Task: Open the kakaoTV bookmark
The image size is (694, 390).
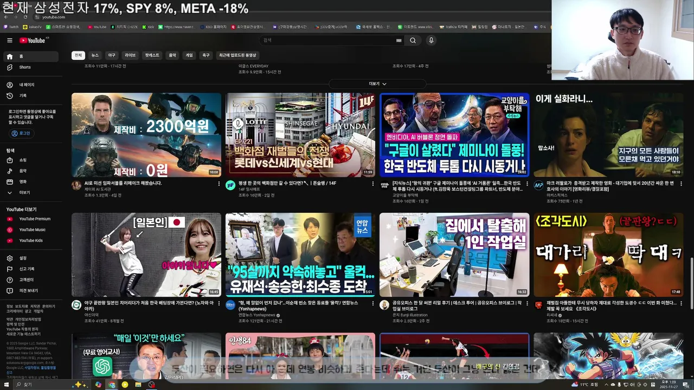Action: [x=32, y=27]
